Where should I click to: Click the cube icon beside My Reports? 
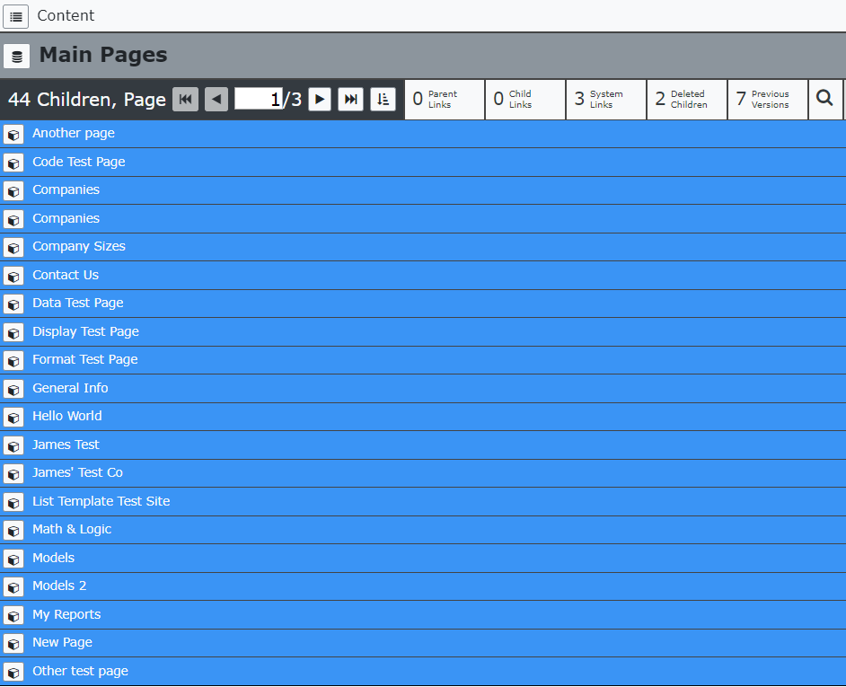pyautogui.click(x=13, y=616)
